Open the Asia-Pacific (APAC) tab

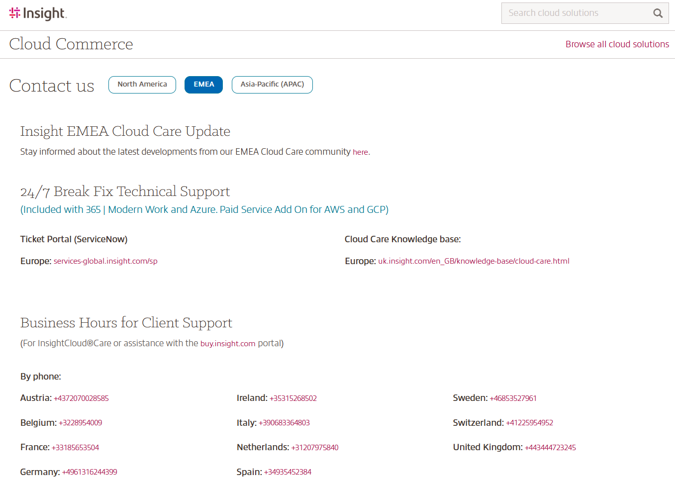pos(272,85)
